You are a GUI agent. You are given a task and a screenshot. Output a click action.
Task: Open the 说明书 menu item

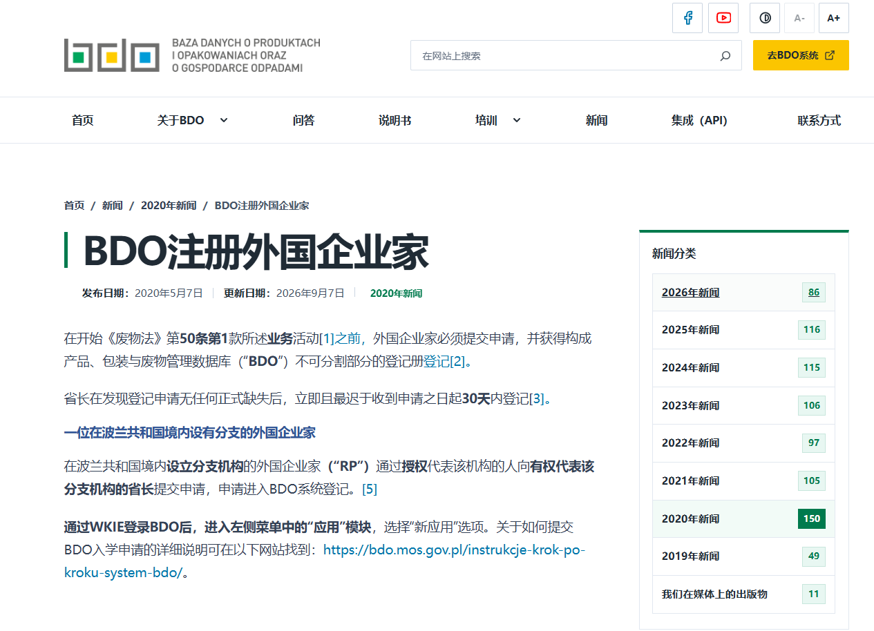395,120
